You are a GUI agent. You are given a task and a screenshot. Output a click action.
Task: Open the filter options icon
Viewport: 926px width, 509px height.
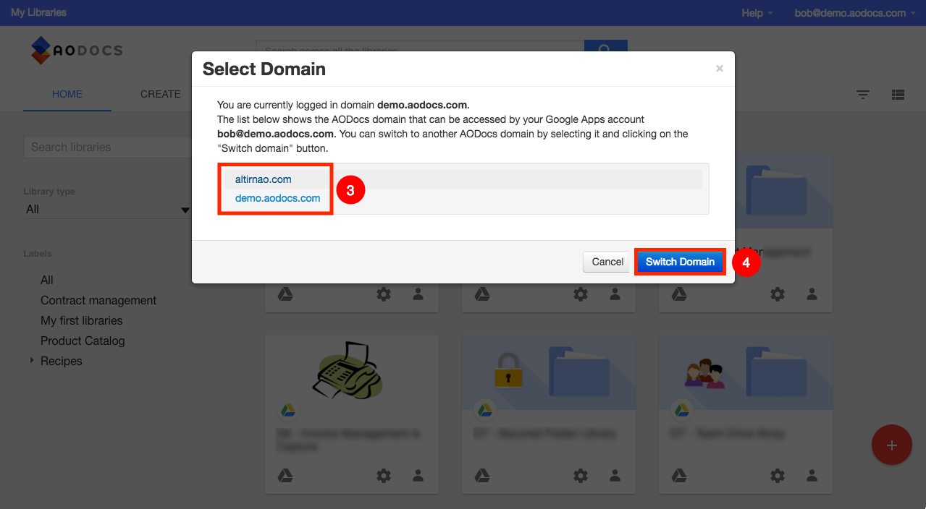click(x=863, y=95)
